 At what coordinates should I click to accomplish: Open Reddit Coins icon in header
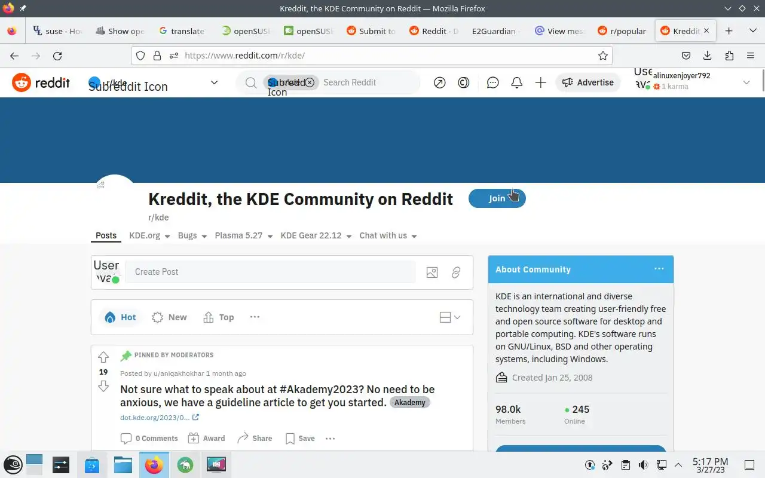(x=464, y=83)
